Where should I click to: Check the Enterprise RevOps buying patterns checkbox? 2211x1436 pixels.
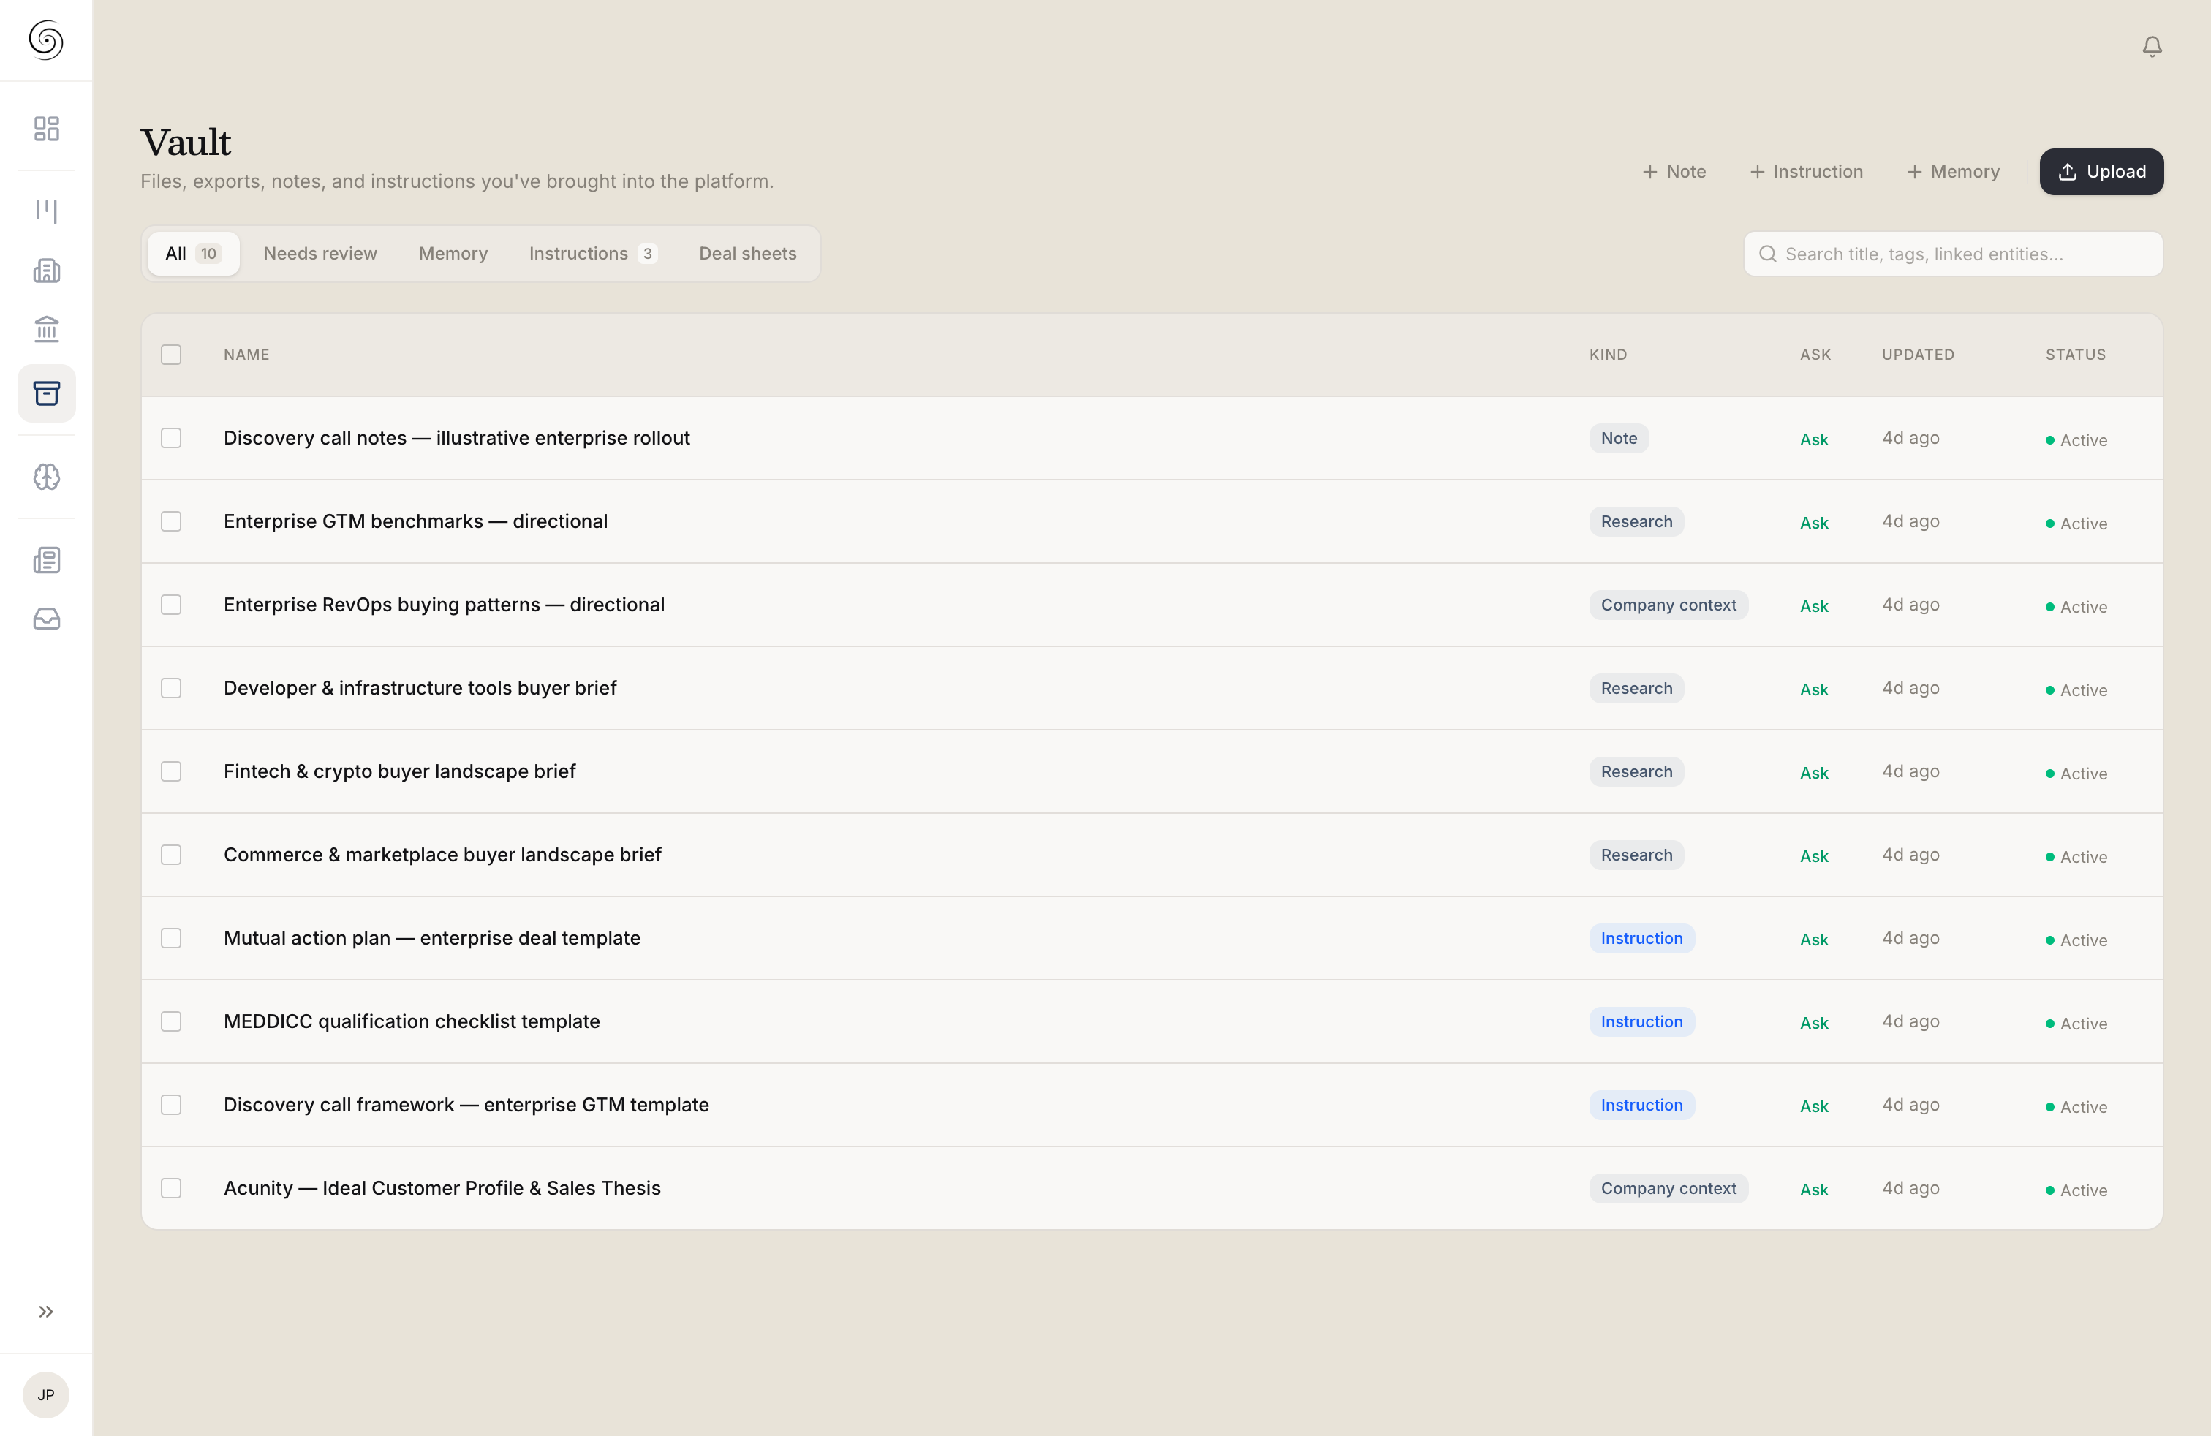[171, 605]
